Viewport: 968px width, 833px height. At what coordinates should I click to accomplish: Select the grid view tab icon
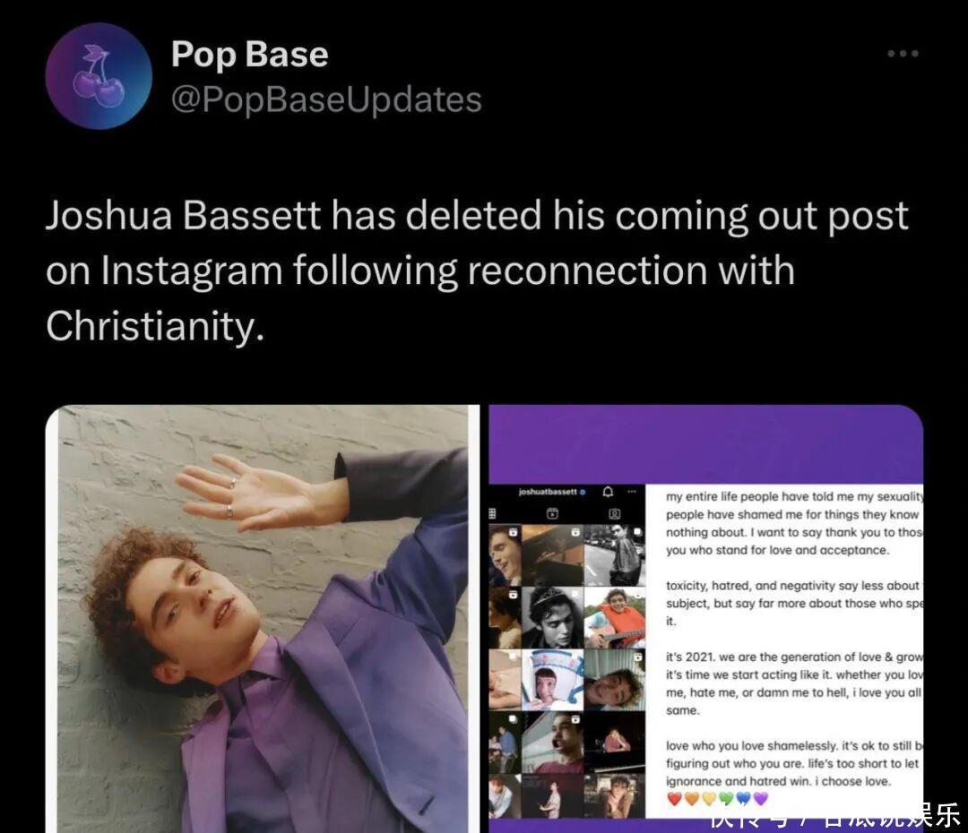point(493,512)
